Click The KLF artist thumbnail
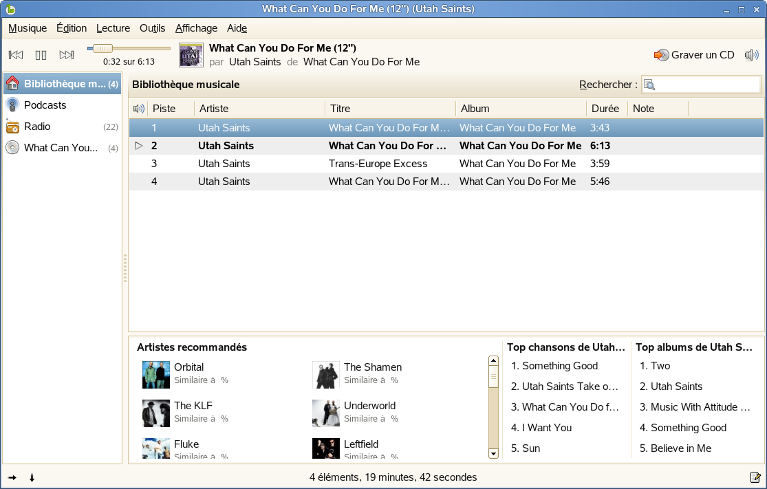This screenshot has height=489, width=767. [x=156, y=413]
